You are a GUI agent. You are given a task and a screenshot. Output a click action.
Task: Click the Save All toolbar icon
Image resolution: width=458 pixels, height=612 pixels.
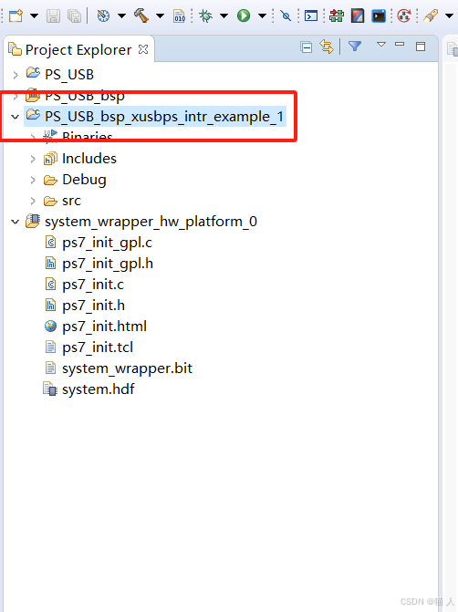coord(74,16)
